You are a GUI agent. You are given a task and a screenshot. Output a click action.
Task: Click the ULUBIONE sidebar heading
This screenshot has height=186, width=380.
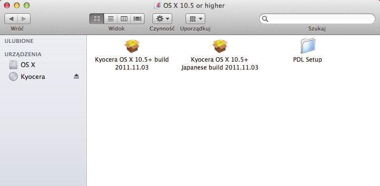[19, 41]
